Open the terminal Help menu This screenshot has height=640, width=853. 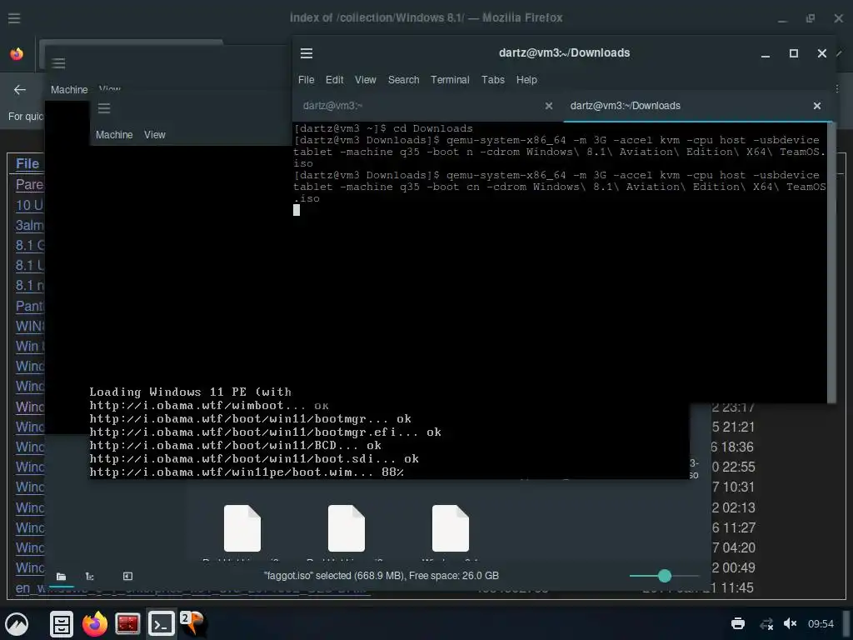click(526, 79)
